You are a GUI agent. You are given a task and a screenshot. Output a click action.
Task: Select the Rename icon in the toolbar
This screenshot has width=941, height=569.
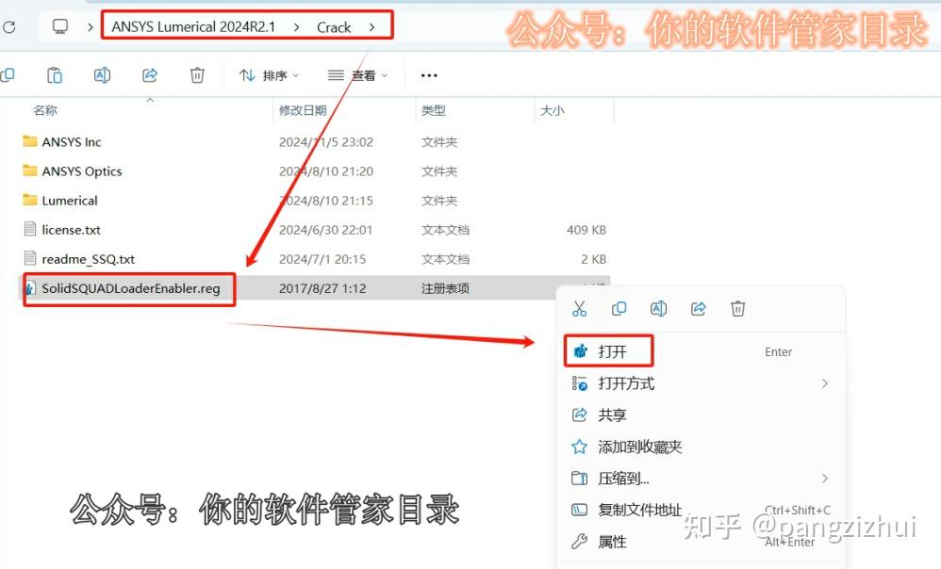(102, 74)
